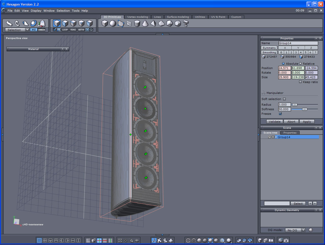Open the Selection mode dropdown
Screen dimensions: 325x245
(x=27, y=30)
